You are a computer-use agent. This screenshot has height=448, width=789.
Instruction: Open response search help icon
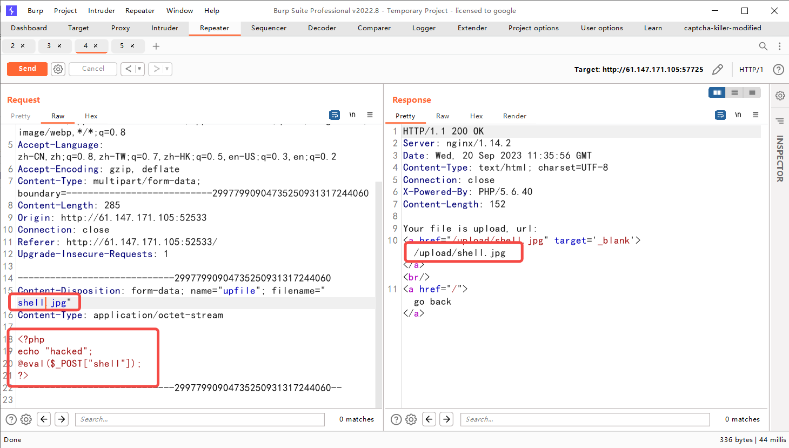point(396,419)
